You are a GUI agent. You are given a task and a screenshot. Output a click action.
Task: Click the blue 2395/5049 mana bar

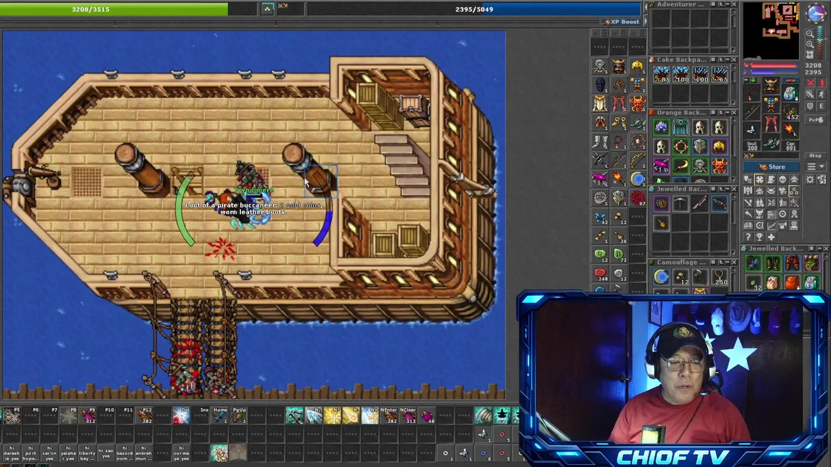point(474,9)
